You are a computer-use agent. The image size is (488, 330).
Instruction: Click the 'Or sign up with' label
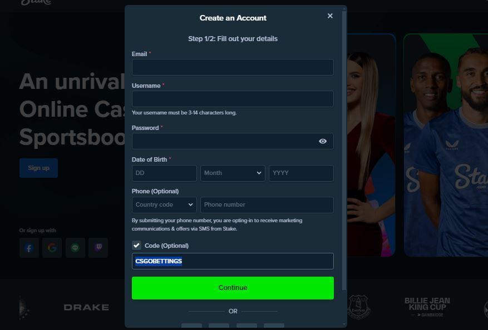(38, 231)
